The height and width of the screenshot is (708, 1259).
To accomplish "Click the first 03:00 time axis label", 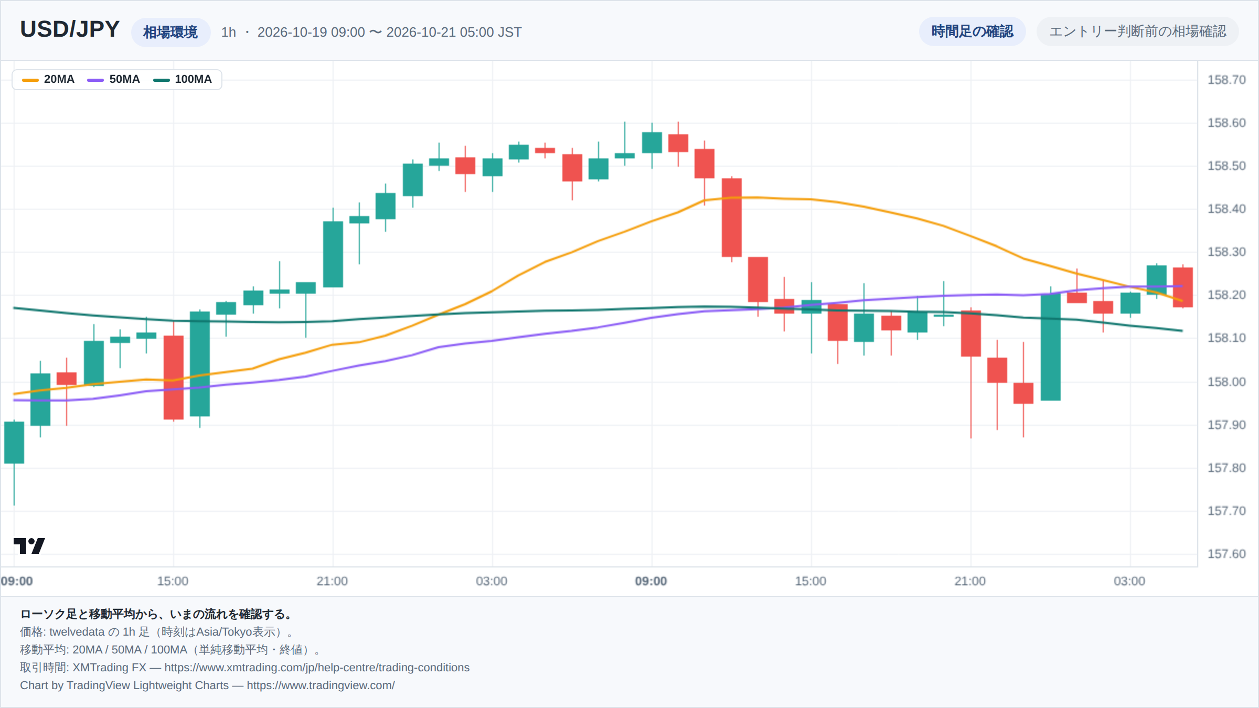I will pos(492,581).
